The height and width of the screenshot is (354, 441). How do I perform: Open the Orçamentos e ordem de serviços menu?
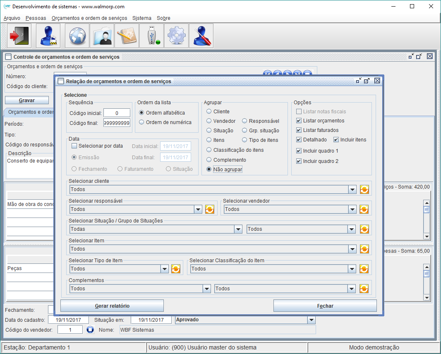click(89, 18)
